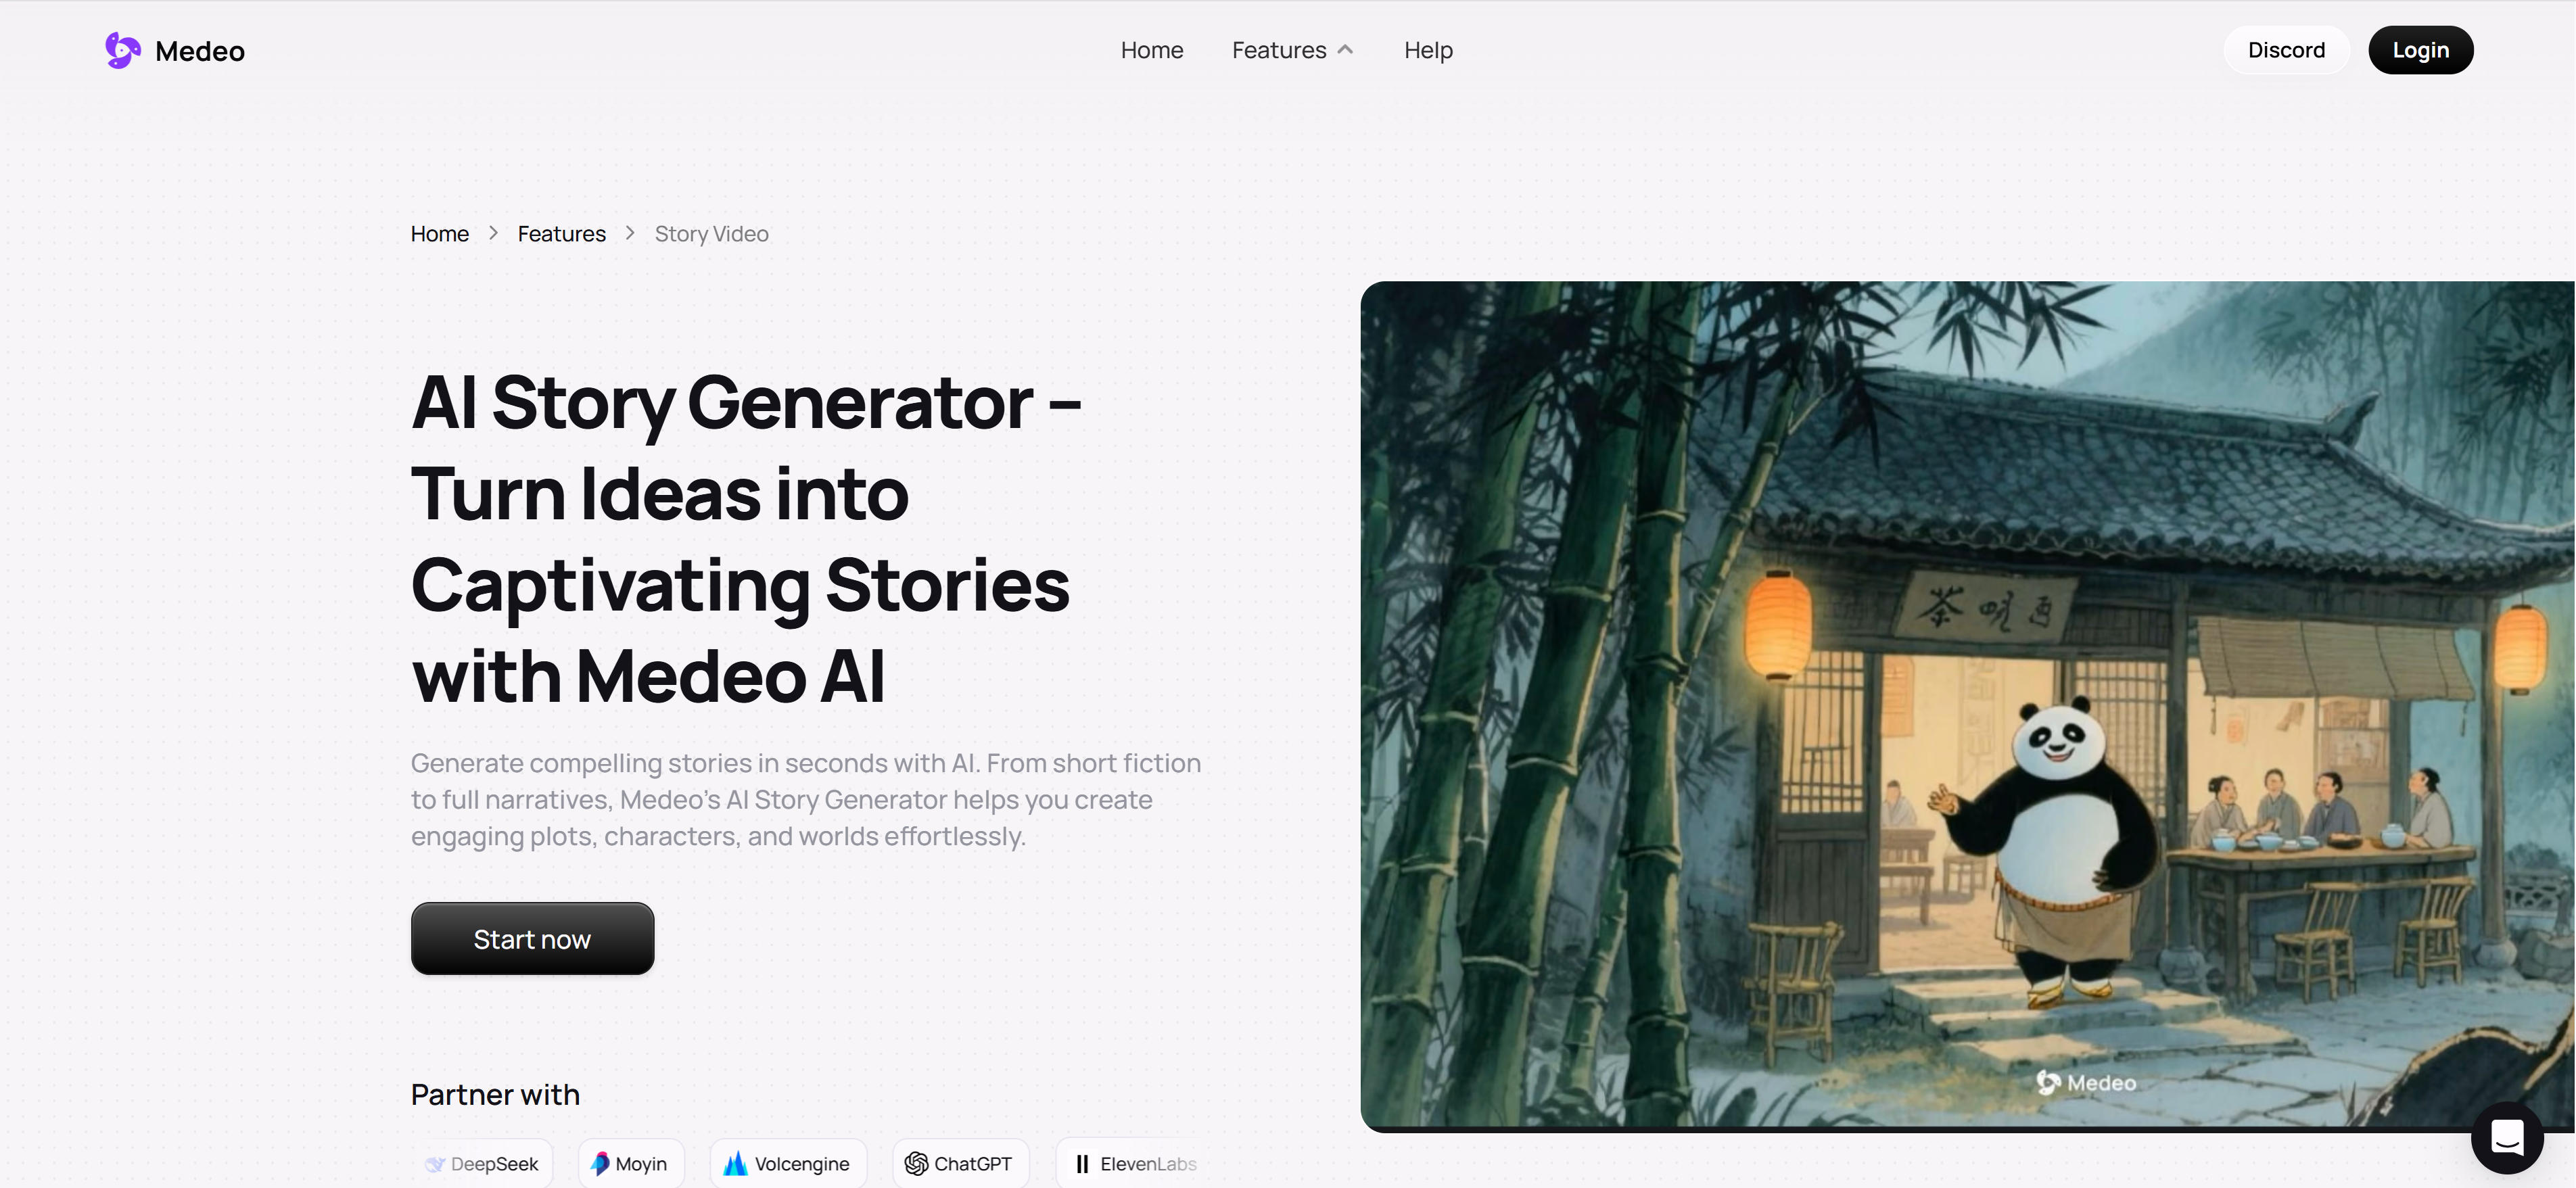This screenshot has height=1188, width=2576.
Task: Click the Moyin partner logo icon
Action: [x=600, y=1163]
